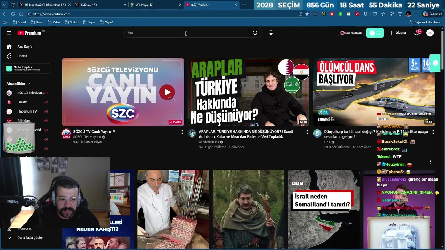Screen dimensions: 445x250
Task: Open the Ölümcül Dans Başlıyor thumbnail
Action: click(x=374, y=92)
